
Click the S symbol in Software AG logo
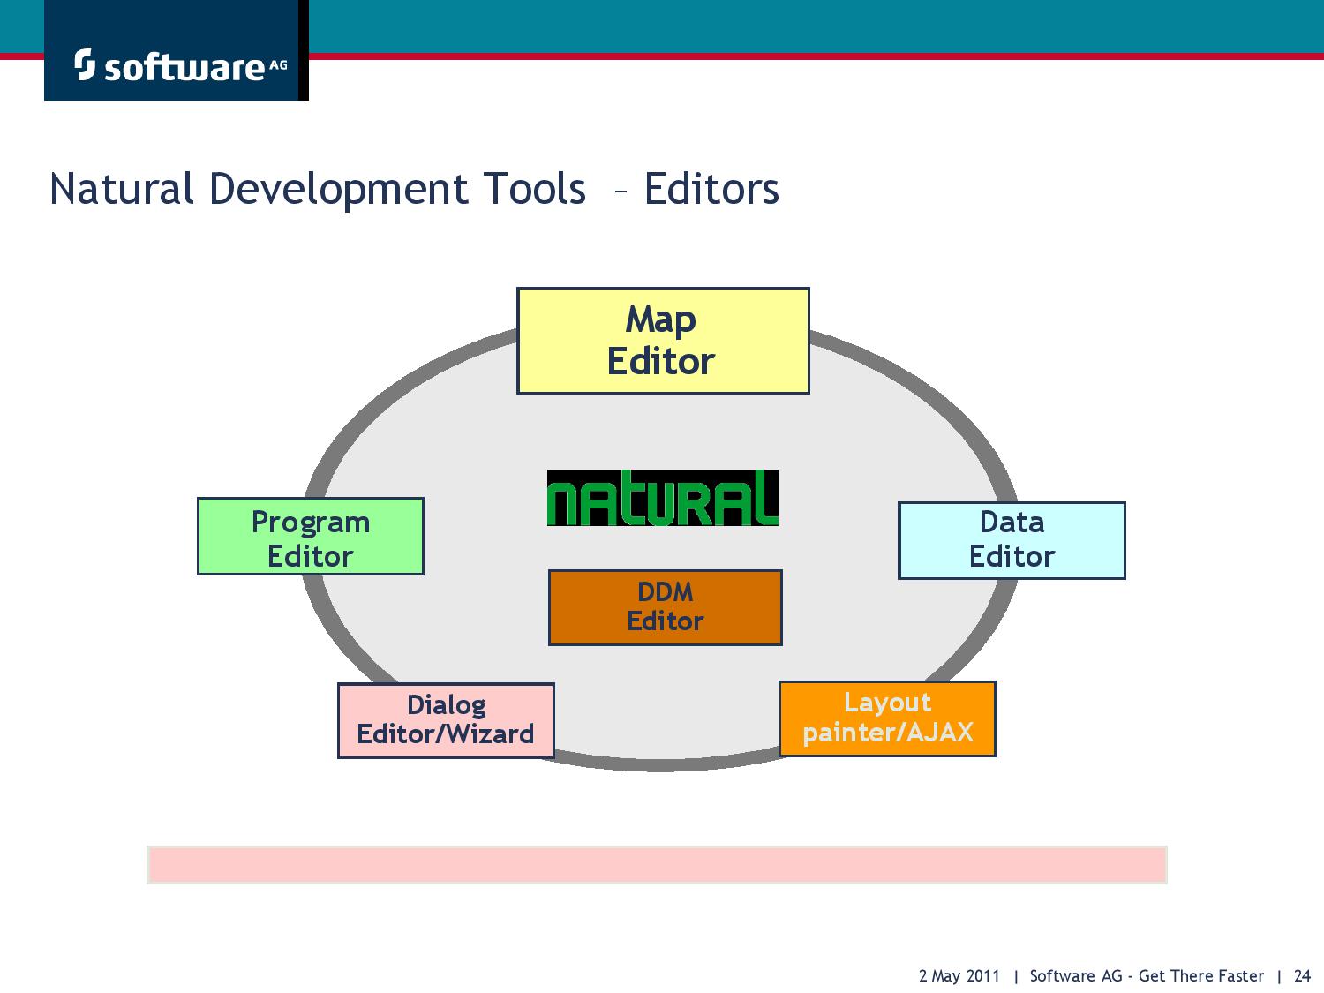coord(85,64)
